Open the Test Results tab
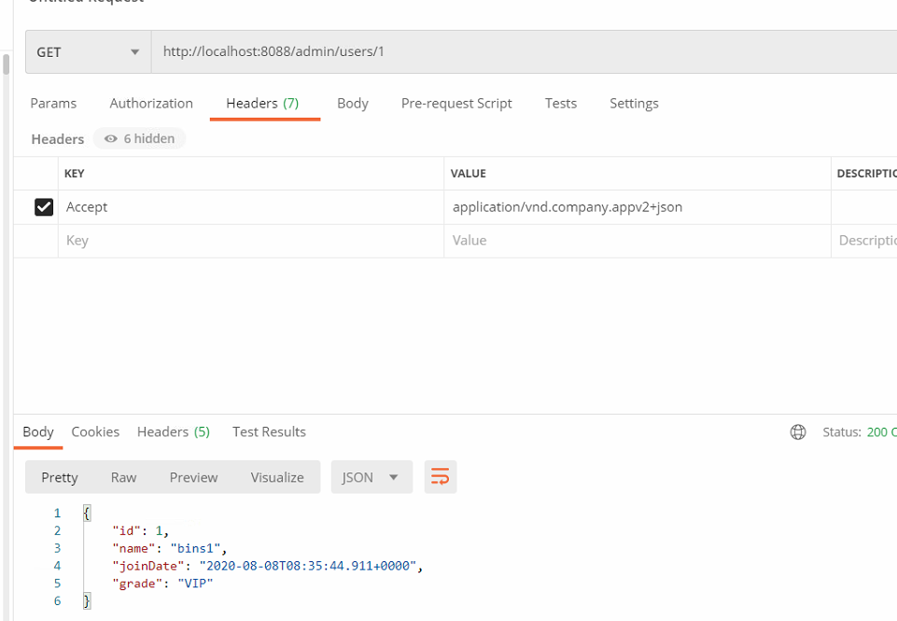 point(269,432)
